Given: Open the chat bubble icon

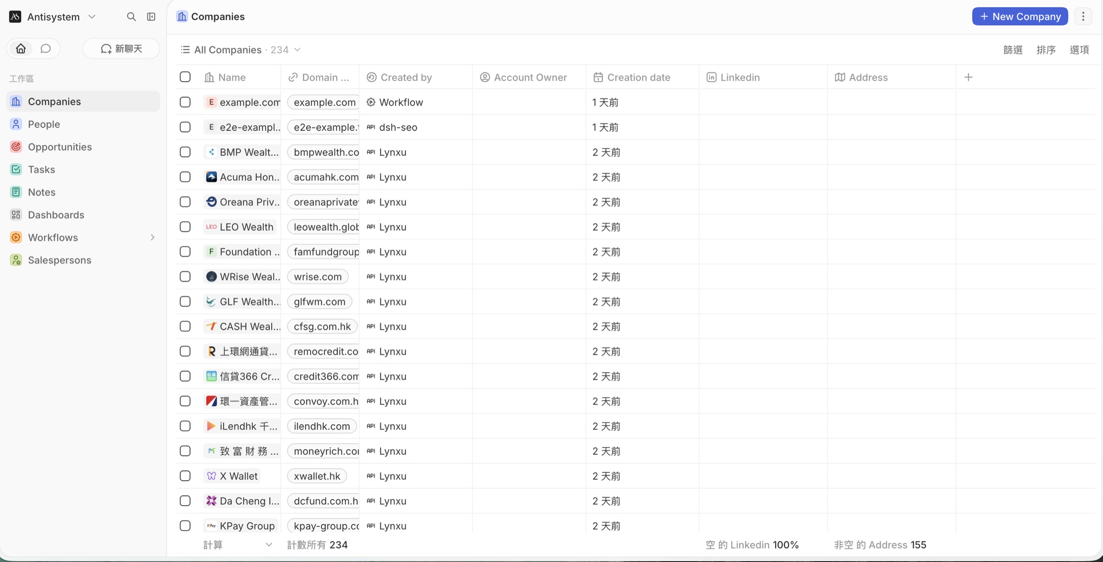Looking at the screenshot, I should (46, 49).
